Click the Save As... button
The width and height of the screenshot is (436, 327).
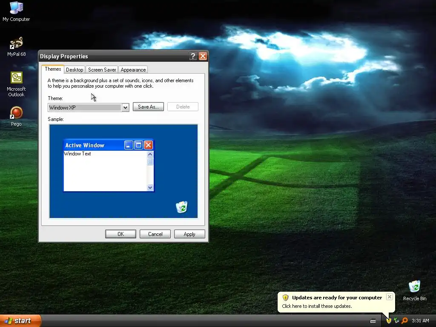(148, 107)
